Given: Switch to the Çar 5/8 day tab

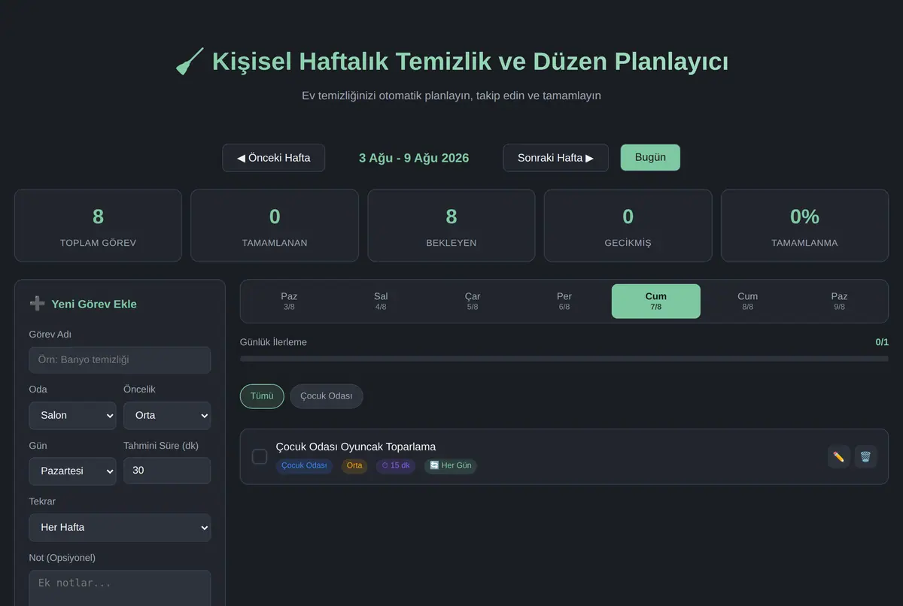Looking at the screenshot, I should [x=473, y=301].
